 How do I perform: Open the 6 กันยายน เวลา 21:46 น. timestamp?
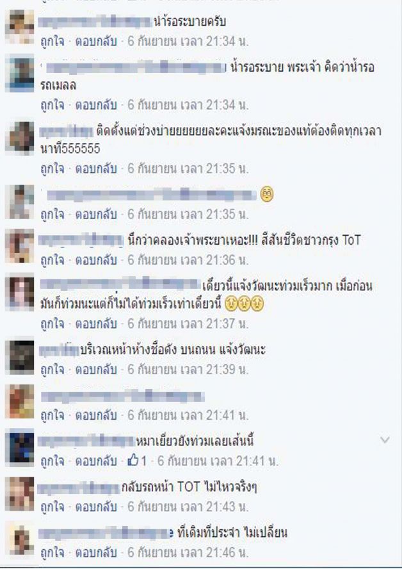coord(188,552)
